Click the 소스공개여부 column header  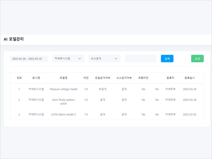124,78
